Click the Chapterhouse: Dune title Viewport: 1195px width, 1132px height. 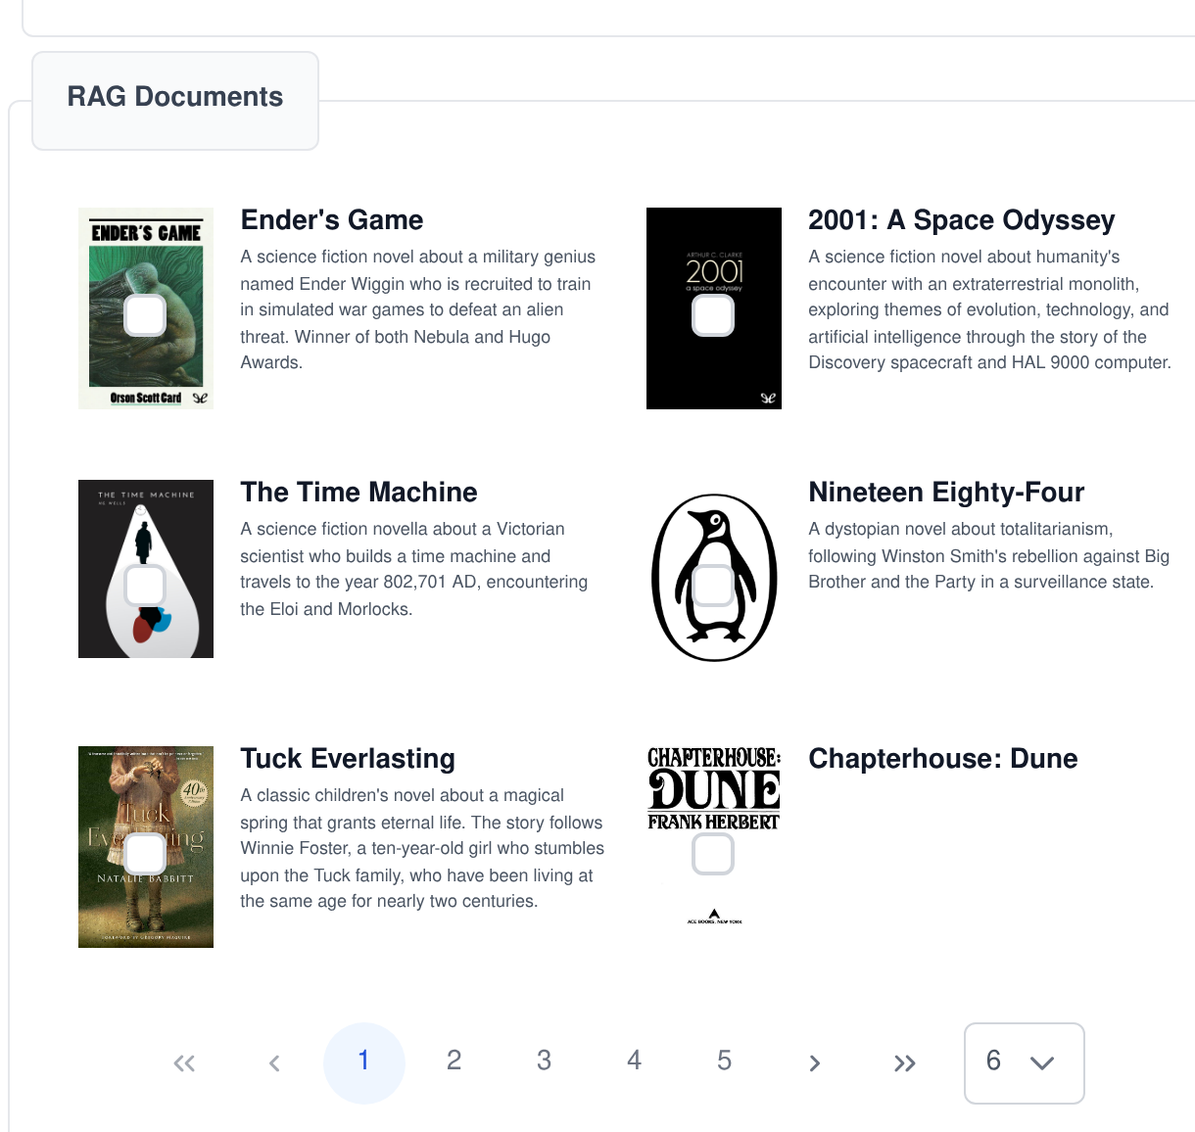(x=943, y=759)
